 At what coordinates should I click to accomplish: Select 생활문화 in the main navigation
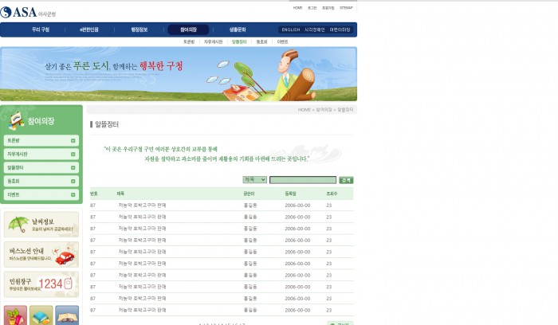[238, 29]
